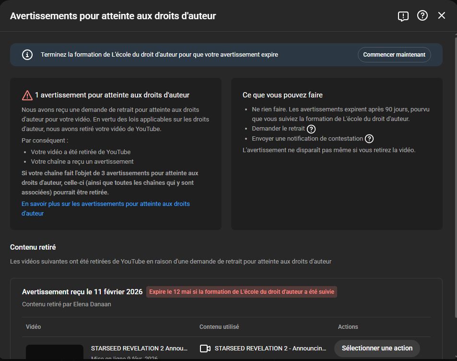This screenshot has height=361, width=457.
Task: Click heading Avertissement reçu le 11 février 2026
Action: coord(82,292)
